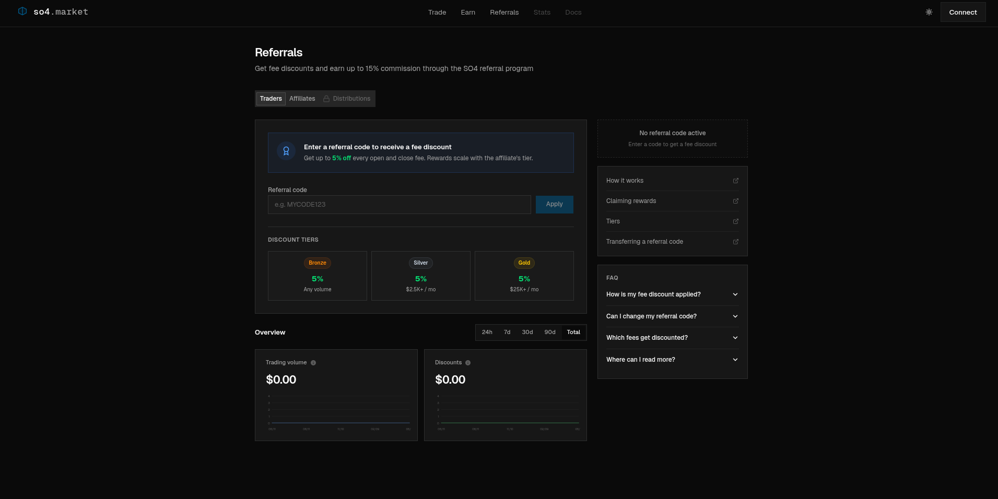Click the Apply referral code button

click(x=555, y=205)
